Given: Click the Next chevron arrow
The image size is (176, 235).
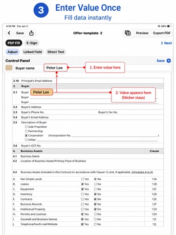Looking at the screenshot, I should click(x=162, y=43).
